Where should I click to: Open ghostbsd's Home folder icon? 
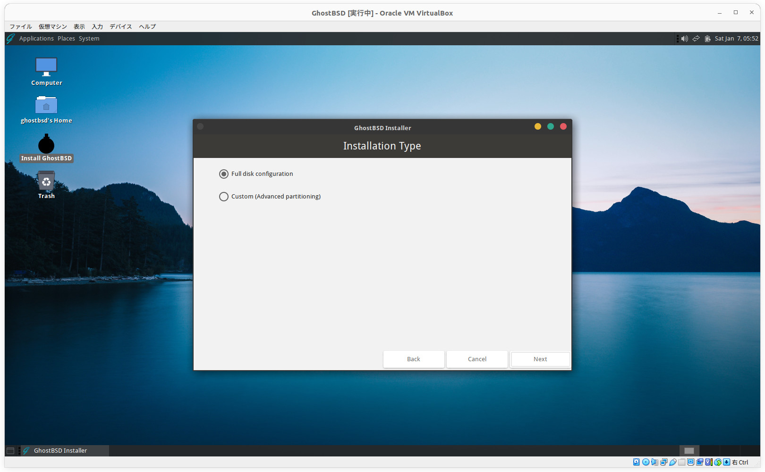[x=46, y=106]
